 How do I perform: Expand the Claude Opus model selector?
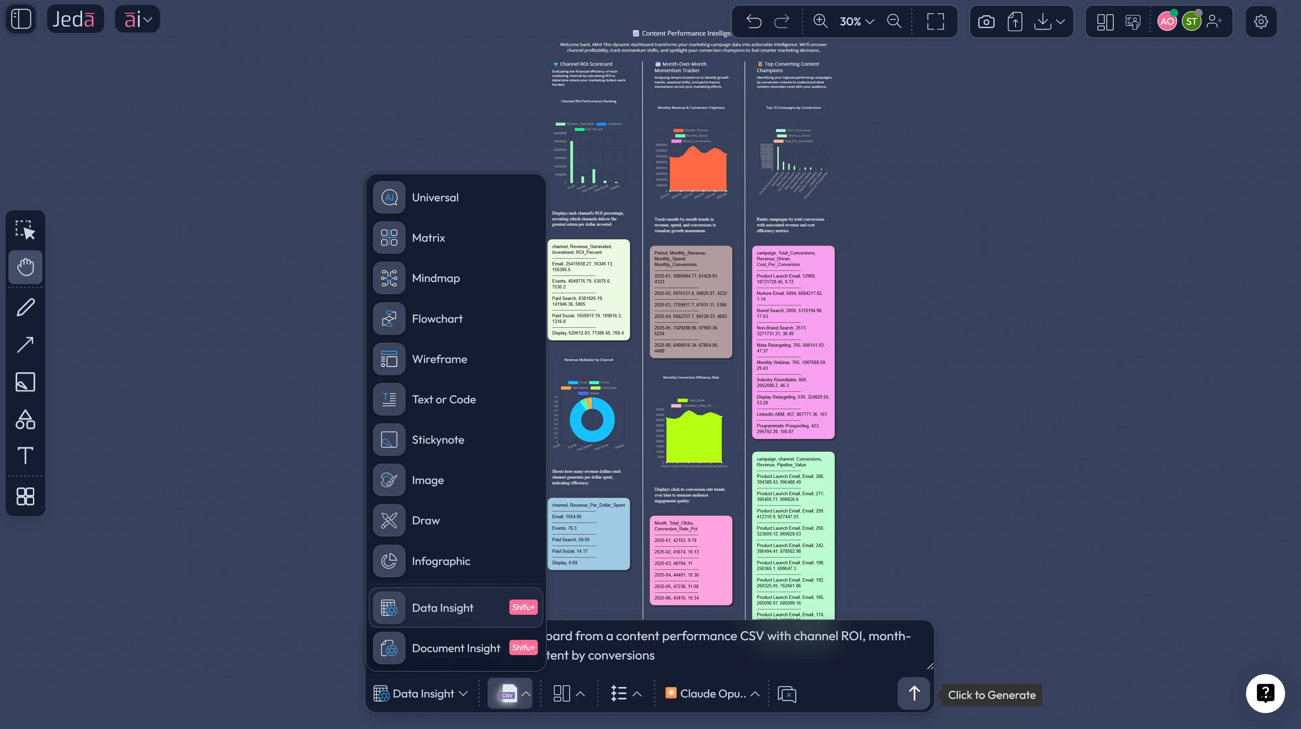click(x=712, y=693)
